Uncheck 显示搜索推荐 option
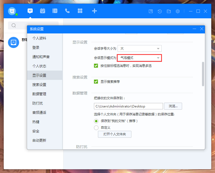The width and height of the screenshot is (215, 173). click(96, 81)
